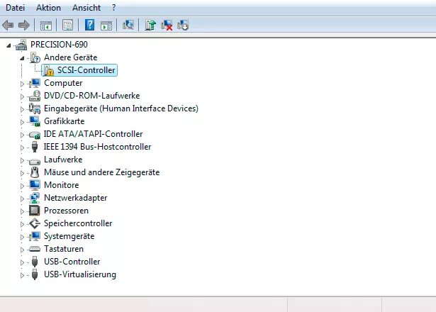Select the USB-Controller label

point(72,262)
